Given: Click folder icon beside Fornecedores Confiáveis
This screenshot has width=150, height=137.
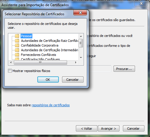Looking at the screenshot, I should tap(17, 55).
